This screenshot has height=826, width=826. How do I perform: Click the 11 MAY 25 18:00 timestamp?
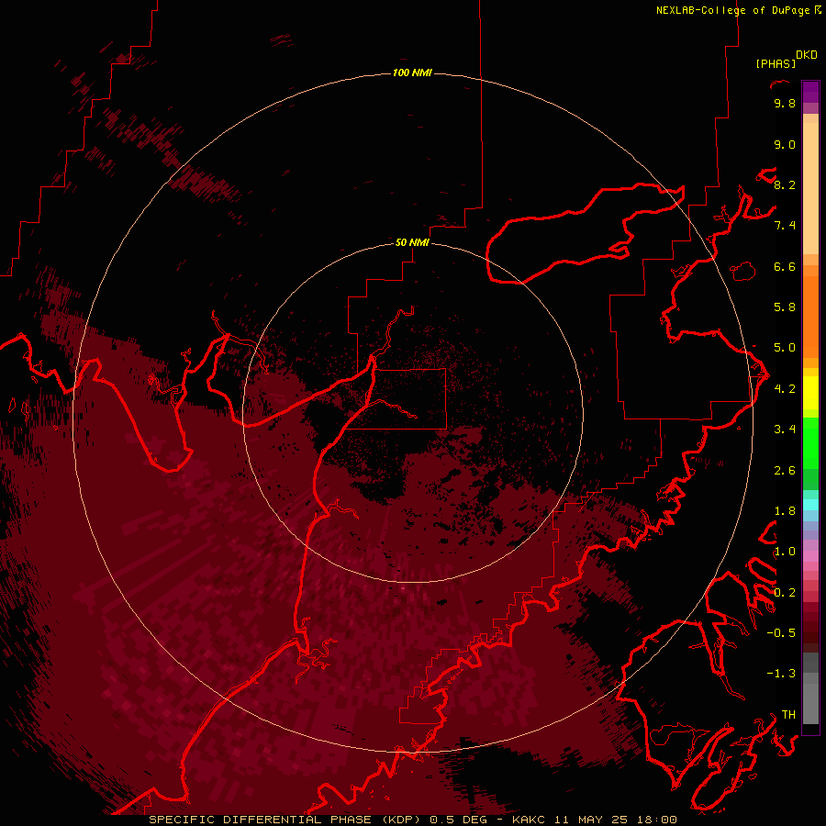(x=616, y=820)
